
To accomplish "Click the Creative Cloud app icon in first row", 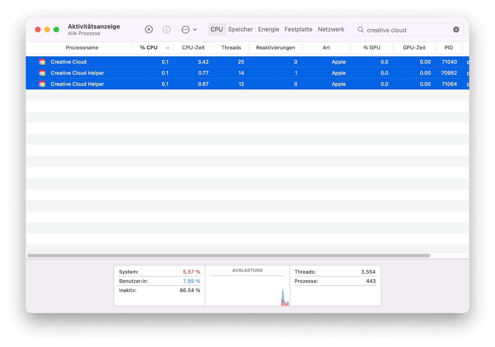I will (42, 62).
